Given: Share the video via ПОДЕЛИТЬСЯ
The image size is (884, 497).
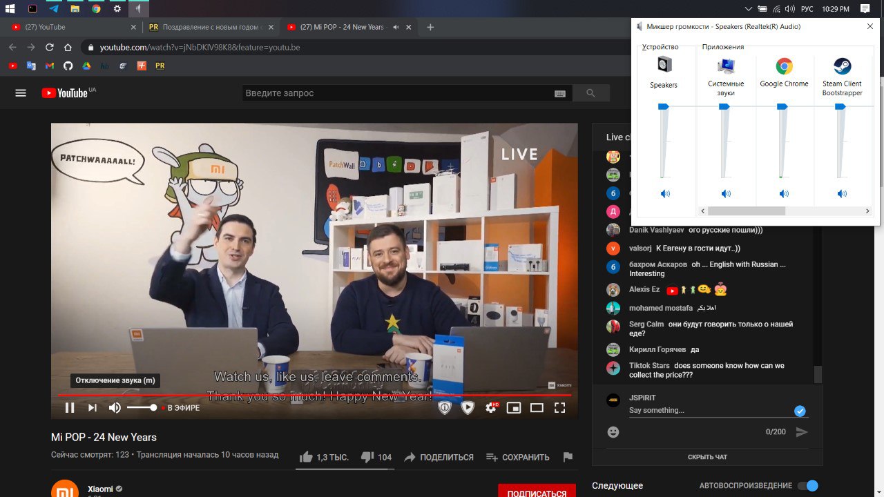Looking at the screenshot, I should coord(439,457).
